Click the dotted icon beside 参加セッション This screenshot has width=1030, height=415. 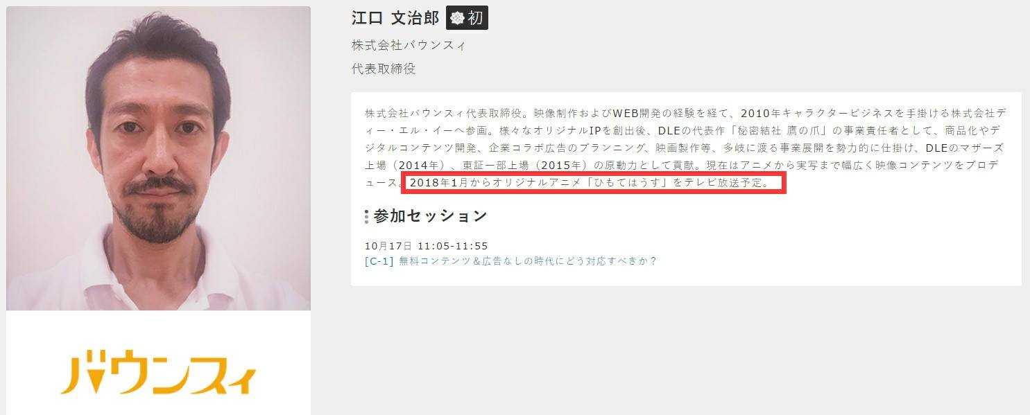(367, 217)
